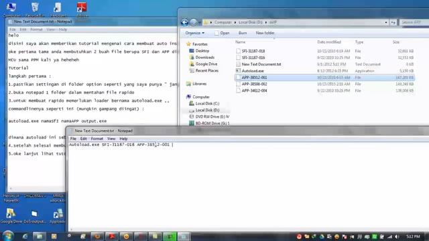429x241 pixels.
Task: Select the Recycle Bin icon on the desktop
Action: pyautogui.click(x=35, y=9)
